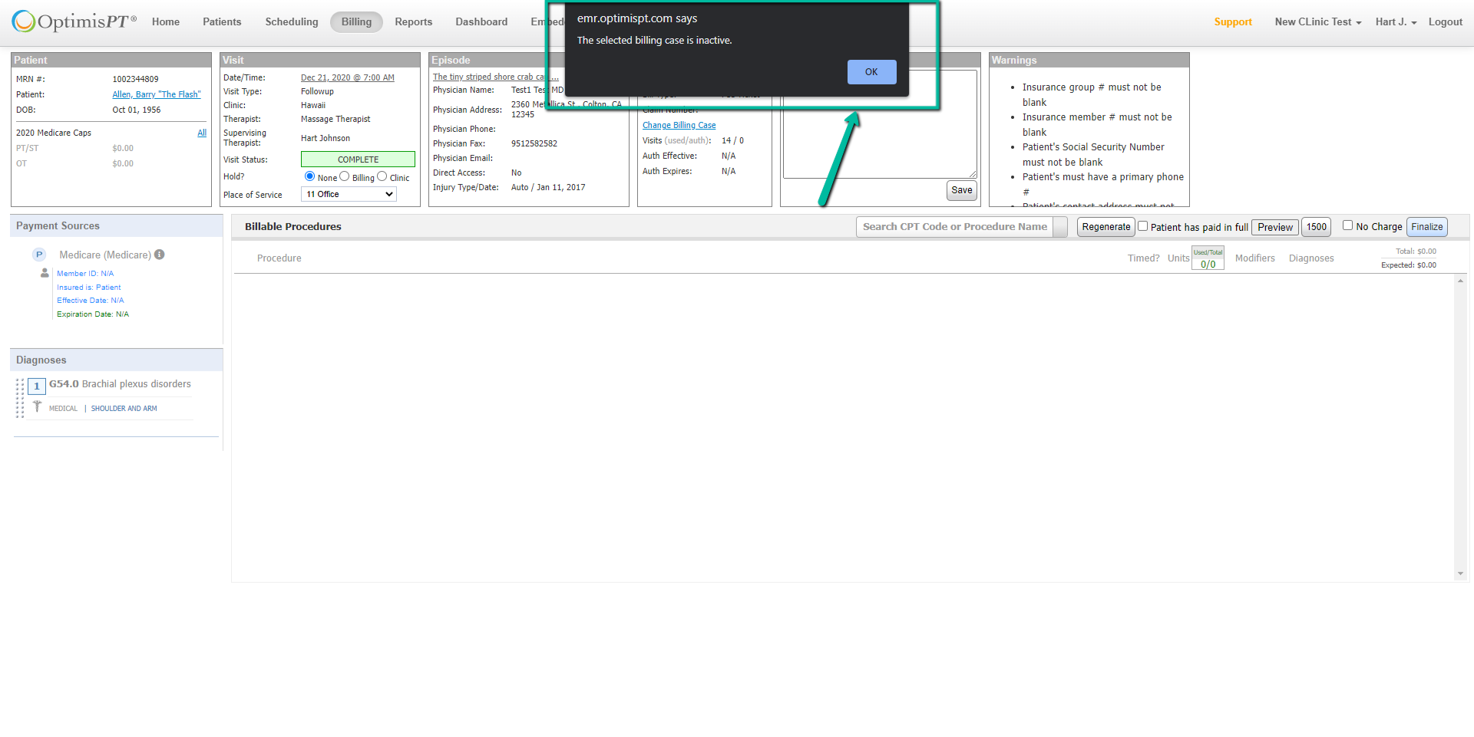The height and width of the screenshot is (737, 1474).
Task: Select the diagnosis number 1 badge
Action: coord(36,387)
